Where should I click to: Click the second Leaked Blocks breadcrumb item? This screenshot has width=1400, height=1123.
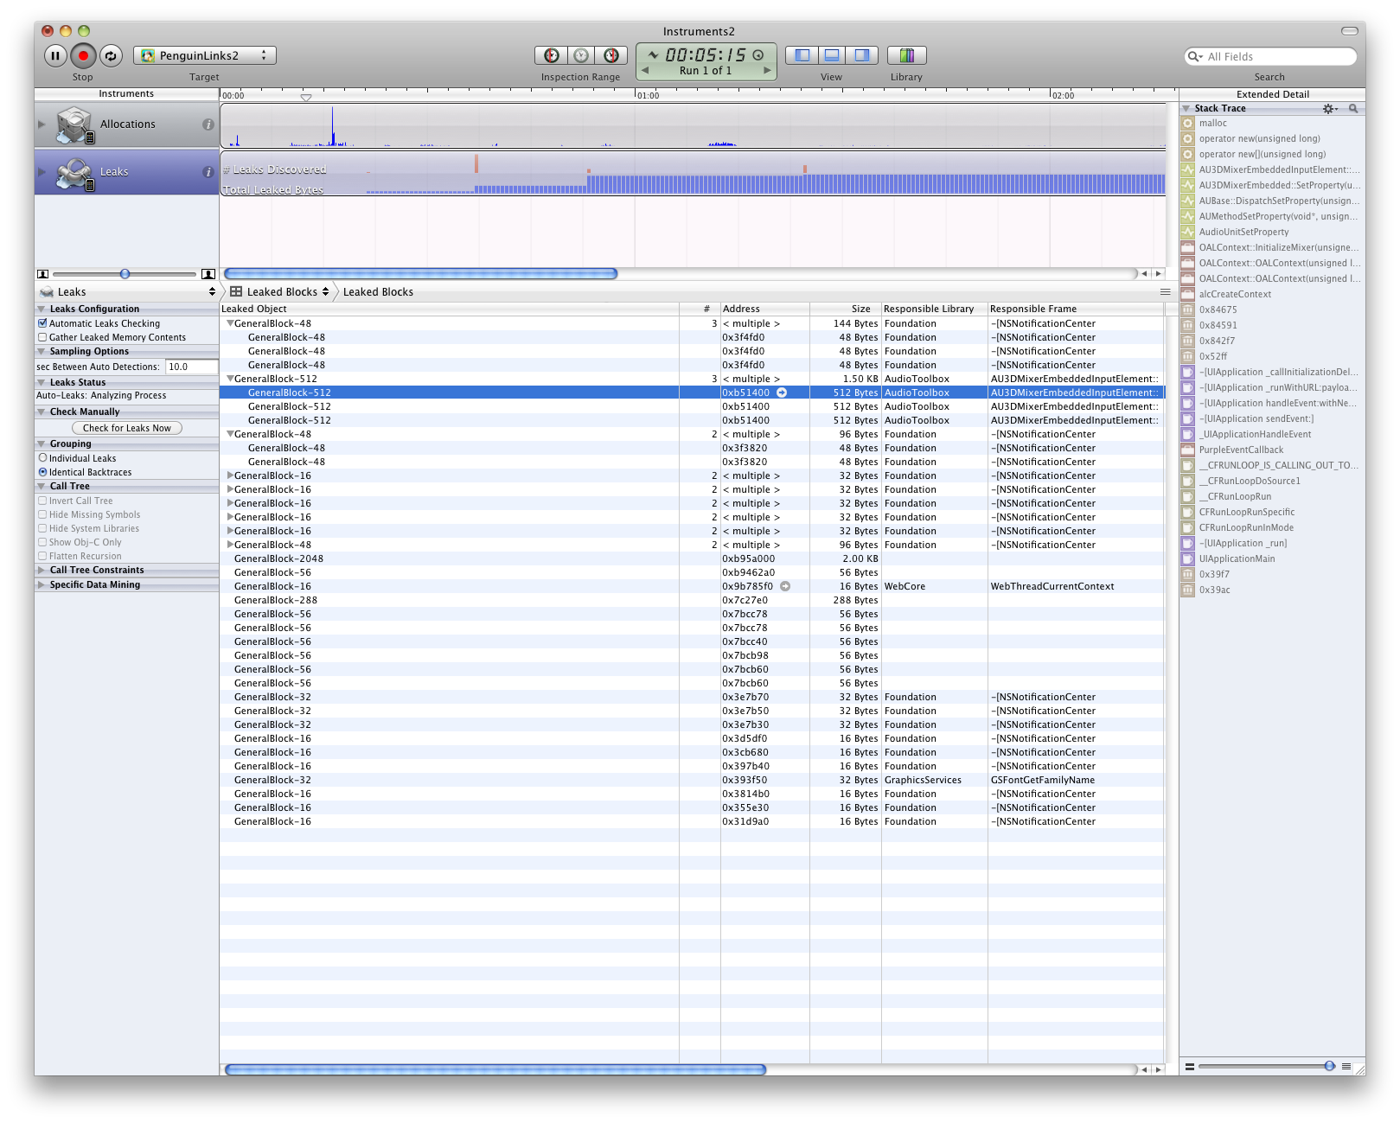pos(378,292)
